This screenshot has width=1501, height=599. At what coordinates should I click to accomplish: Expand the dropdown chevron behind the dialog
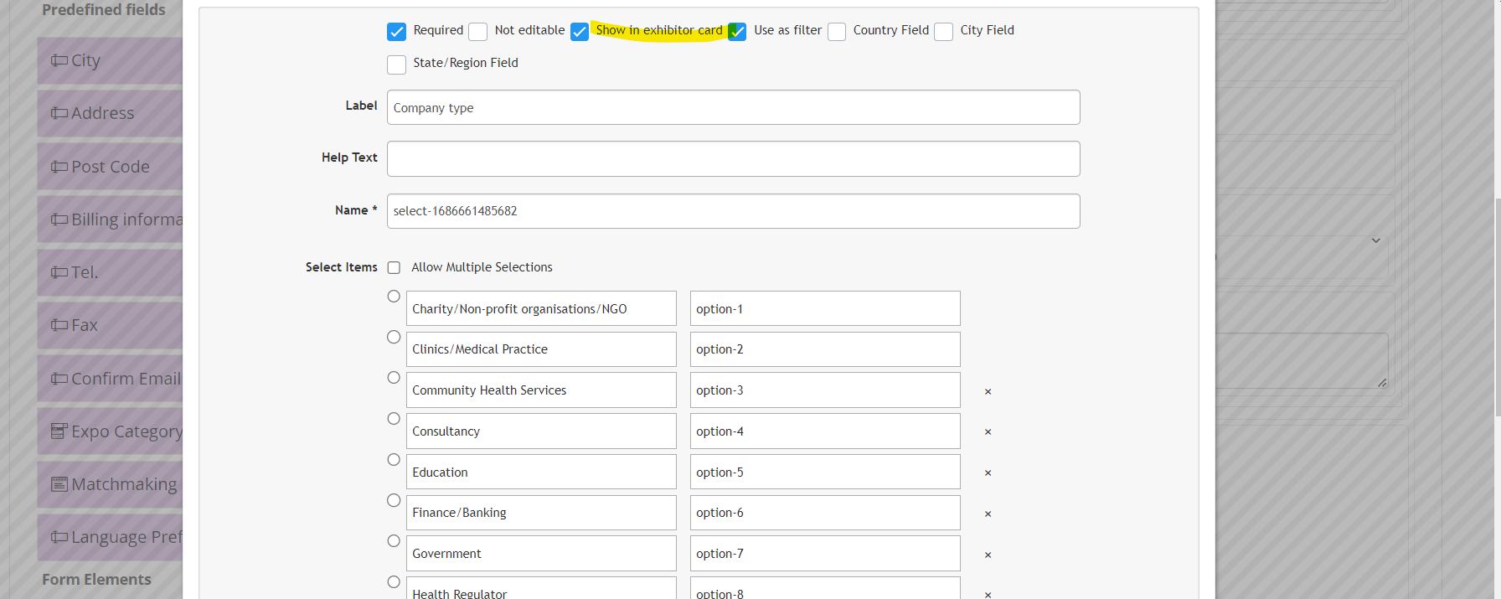[1375, 240]
